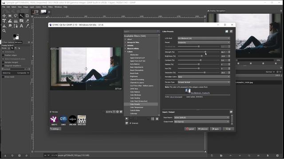This screenshot has width=284, height=159.
Task: Click the zoom-in icon under G'MIC preview
Action: [x=117, y=112]
